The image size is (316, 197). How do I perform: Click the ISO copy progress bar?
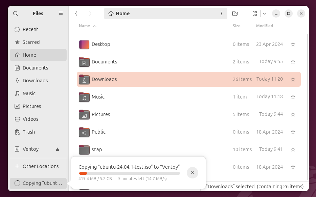(x=129, y=173)
